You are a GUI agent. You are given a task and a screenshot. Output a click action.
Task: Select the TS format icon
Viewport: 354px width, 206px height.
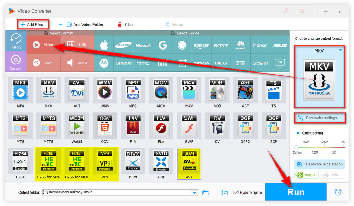(x=274, y=90)
